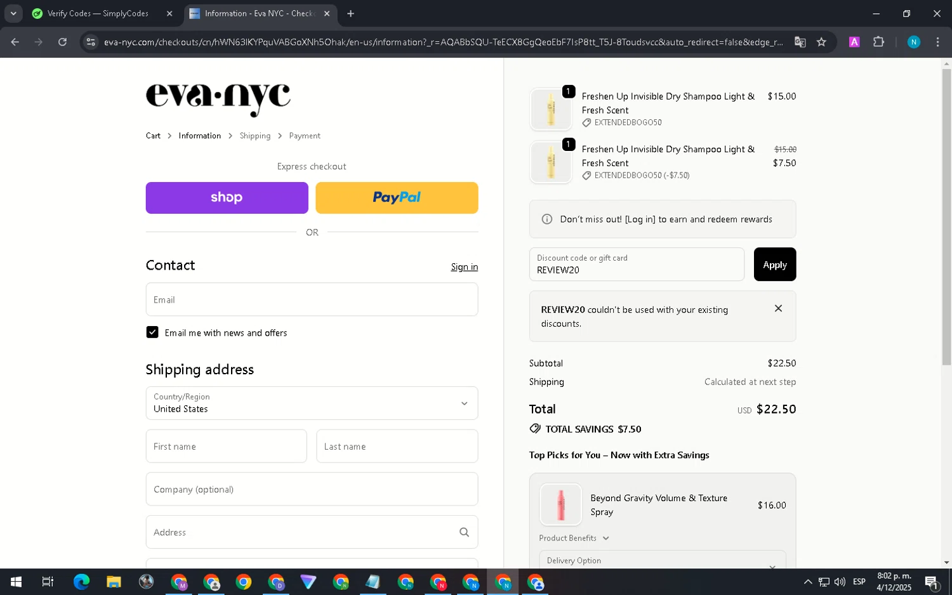Expand Product Benefits chevron

[x=605, y=539]
